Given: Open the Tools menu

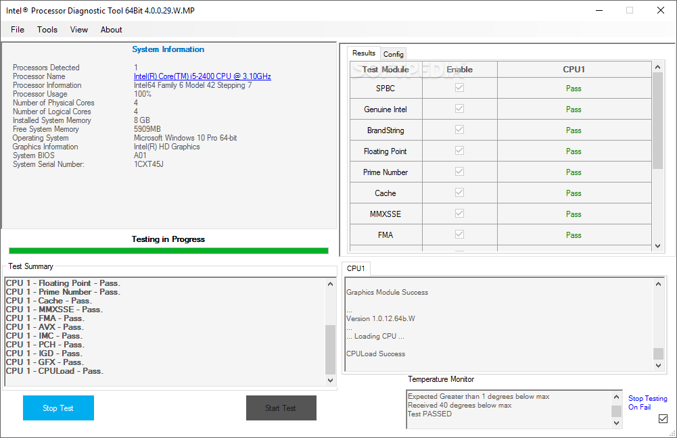Looking at the screenshot, I should pyautogui.click(x=47, y=30).
